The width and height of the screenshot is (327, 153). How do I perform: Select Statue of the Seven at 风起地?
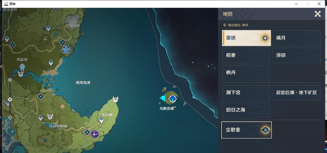pos(22,68)
